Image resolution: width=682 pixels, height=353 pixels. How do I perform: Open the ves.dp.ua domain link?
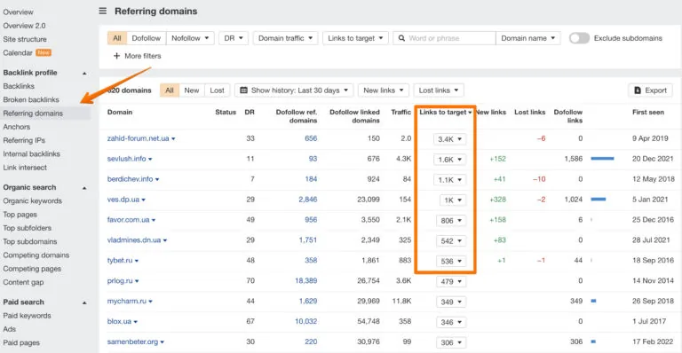123,200
